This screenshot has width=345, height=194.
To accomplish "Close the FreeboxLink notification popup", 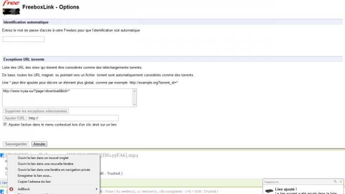I will pyautogui.click(x=341, y=181).
